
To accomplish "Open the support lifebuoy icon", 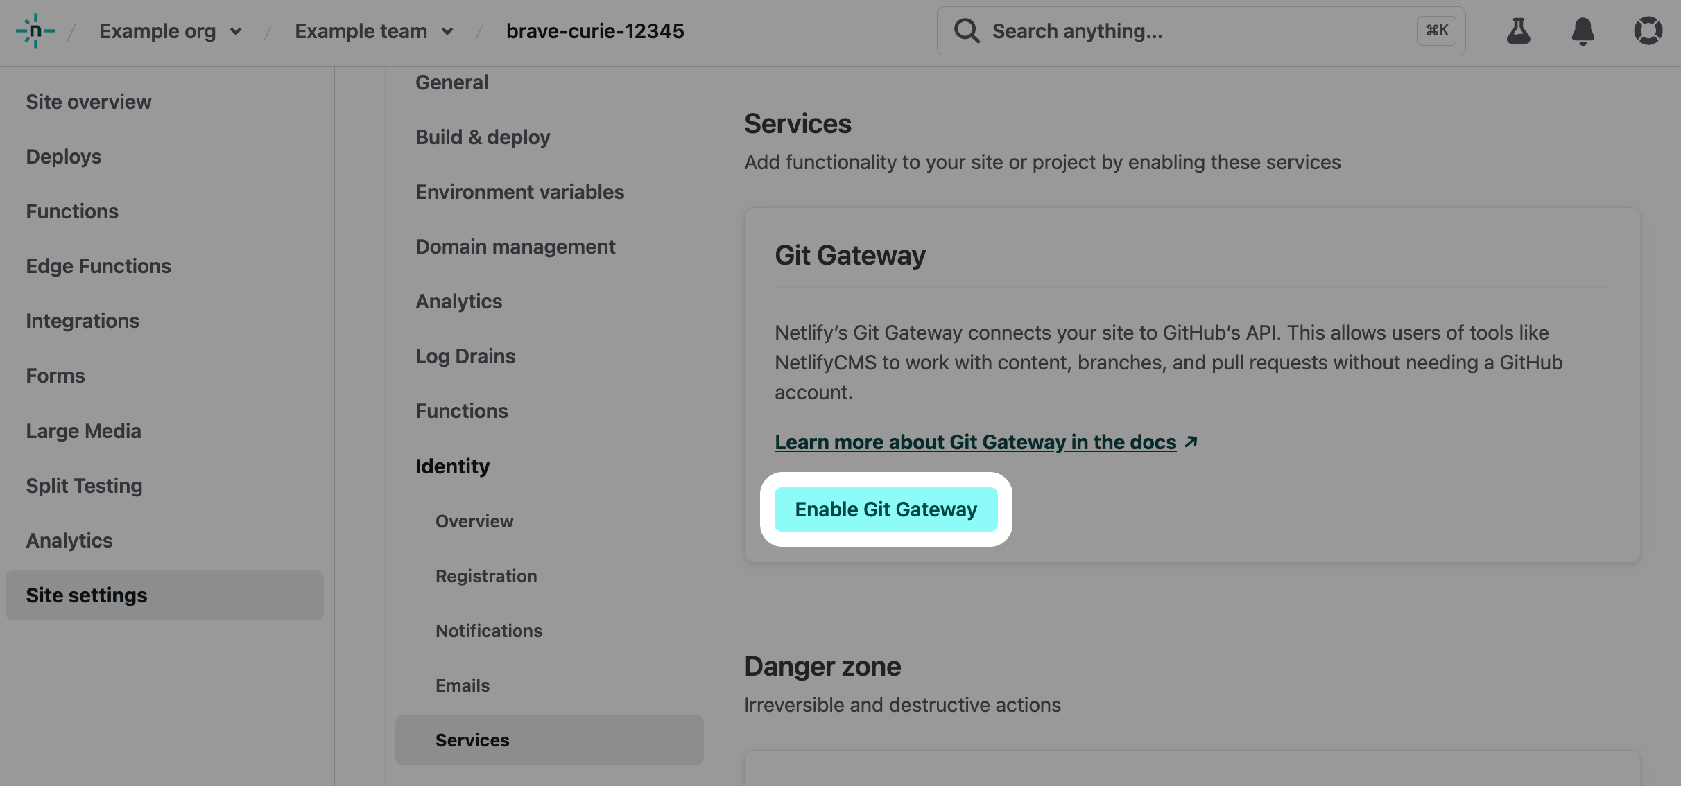I will tap(1648, 31).
